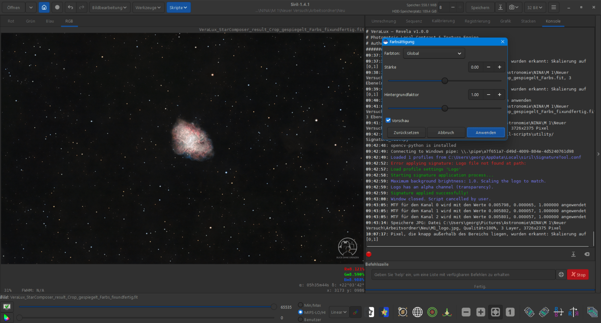Select the Min/Max radio button

point(300,305)
